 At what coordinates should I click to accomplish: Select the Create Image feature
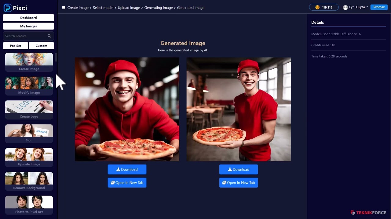(29, 62)
